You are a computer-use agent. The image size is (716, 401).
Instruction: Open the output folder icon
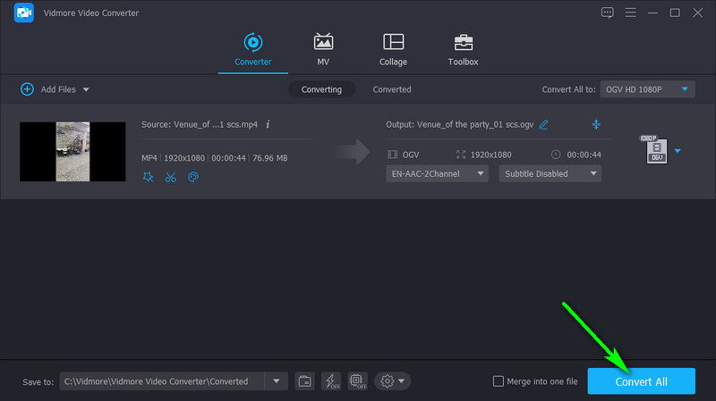[x=304, y=381]
